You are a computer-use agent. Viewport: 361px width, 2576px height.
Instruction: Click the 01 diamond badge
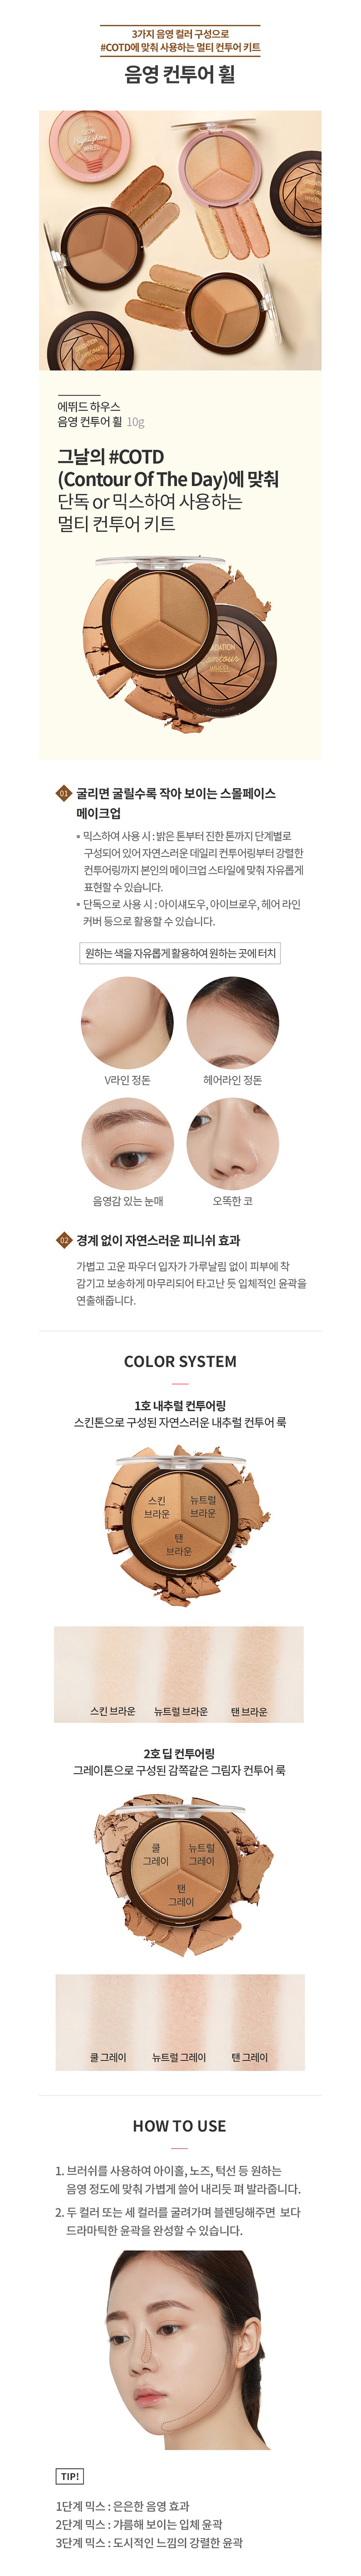64,792
